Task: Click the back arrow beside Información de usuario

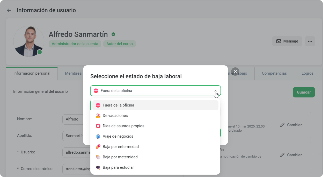Action: [9, 10]
